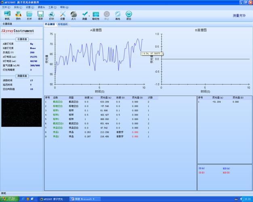The width and height of the screenshot is (253, 202).
Task: Save data with the 保存 toolbar icon
Action: (40, 15)
